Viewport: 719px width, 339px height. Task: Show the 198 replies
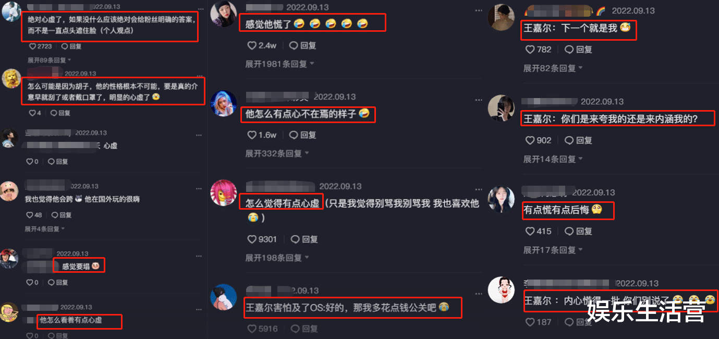[x=277, y=258]
